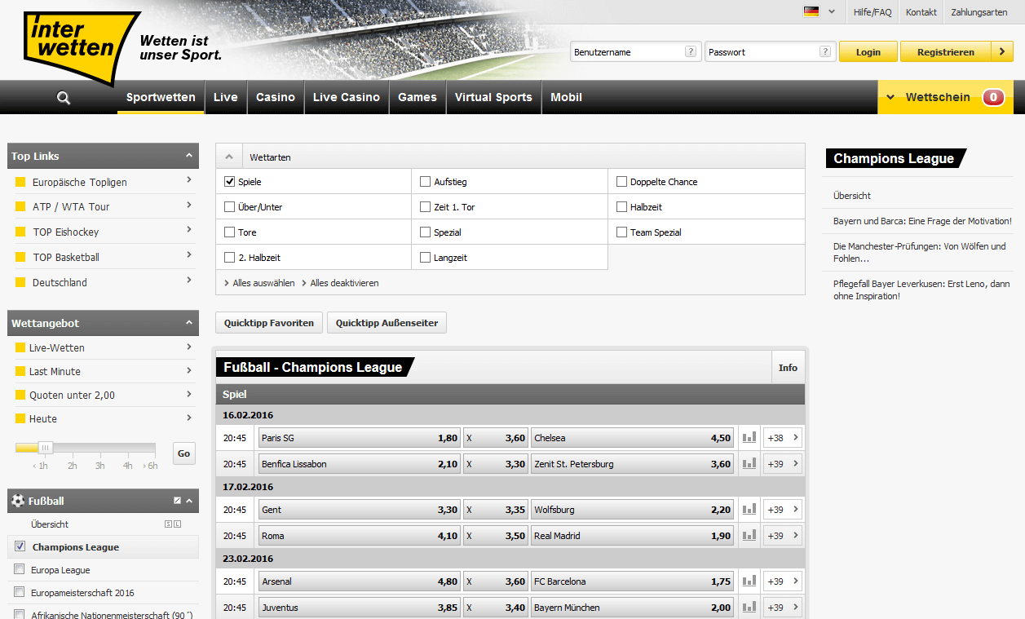
Task: Open the Mobil tab
Action: [566, 97]
